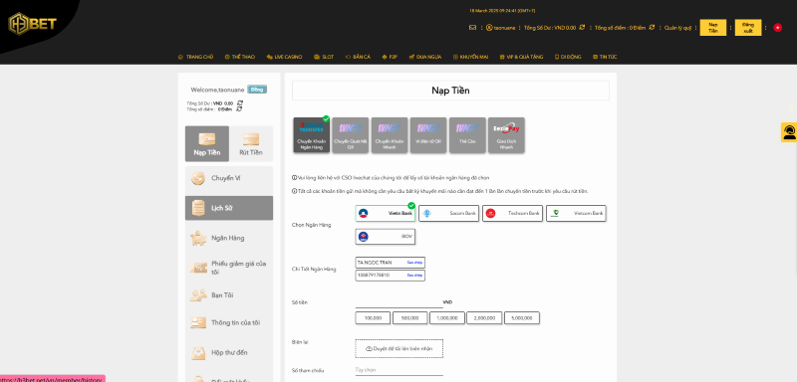The height and width of the screenshot is (382, 797).
Task: Click the H3BET logo
Action: (32, 24)
